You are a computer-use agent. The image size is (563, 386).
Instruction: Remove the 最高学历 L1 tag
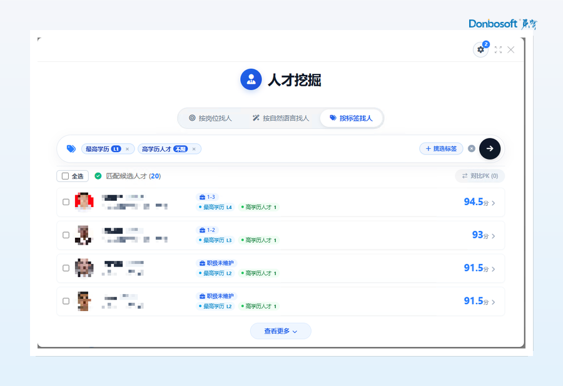(x=127, y=149)
